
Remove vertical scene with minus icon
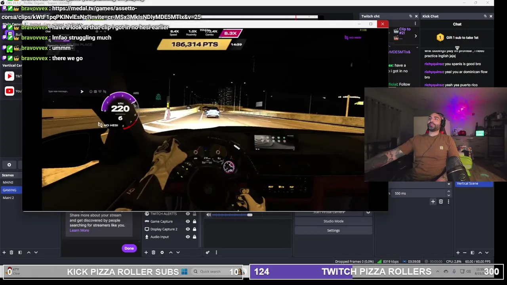point(465,253)
